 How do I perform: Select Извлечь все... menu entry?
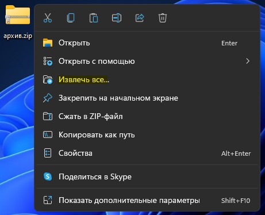click(x=147, y=80)
